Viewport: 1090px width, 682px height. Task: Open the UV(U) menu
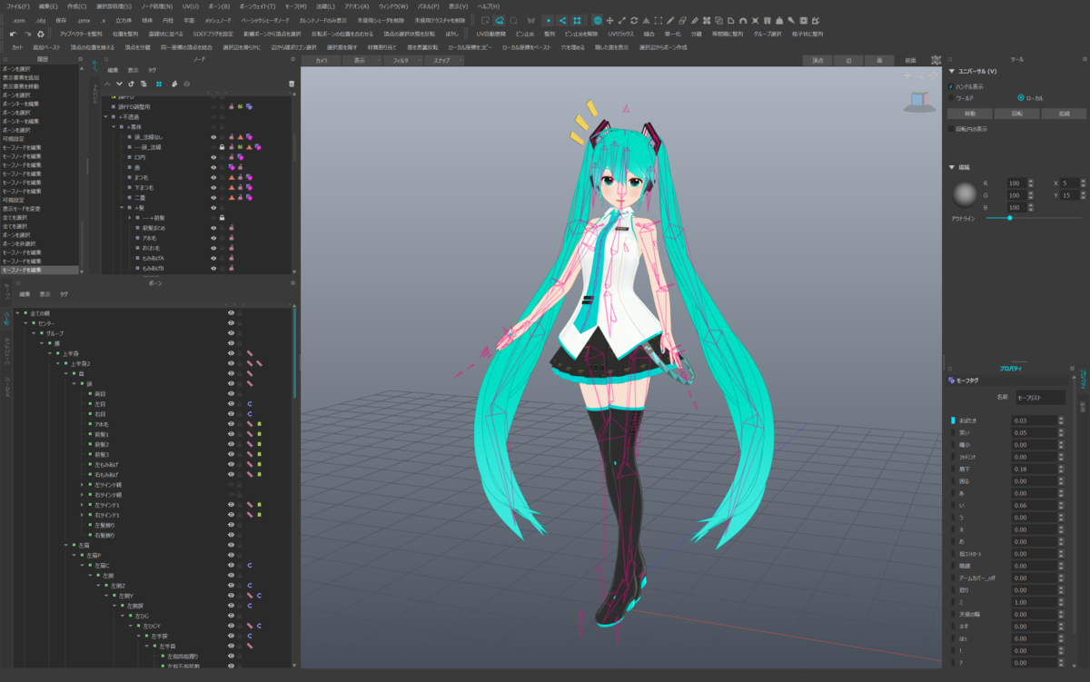point(191,5)
